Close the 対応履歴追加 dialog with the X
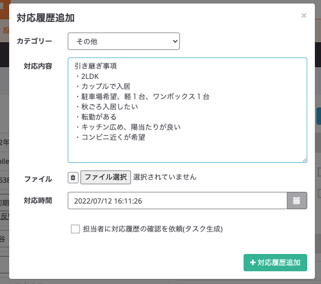The width and height of the screenshot is (321, 284). coord(304,16)
